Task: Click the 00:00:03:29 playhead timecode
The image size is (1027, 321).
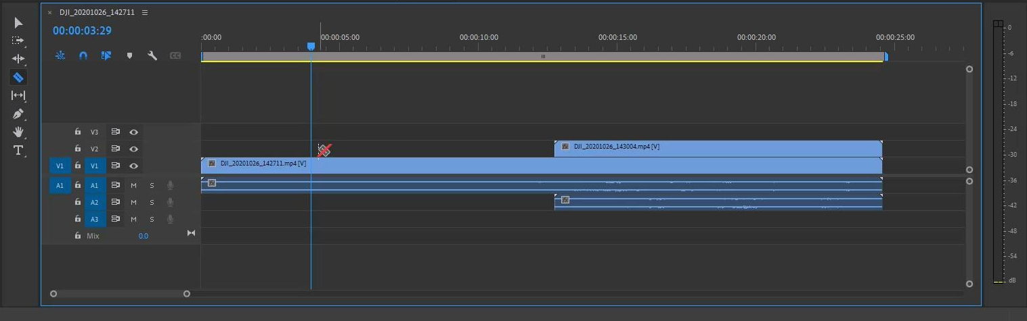Action: tap(82, 30)
